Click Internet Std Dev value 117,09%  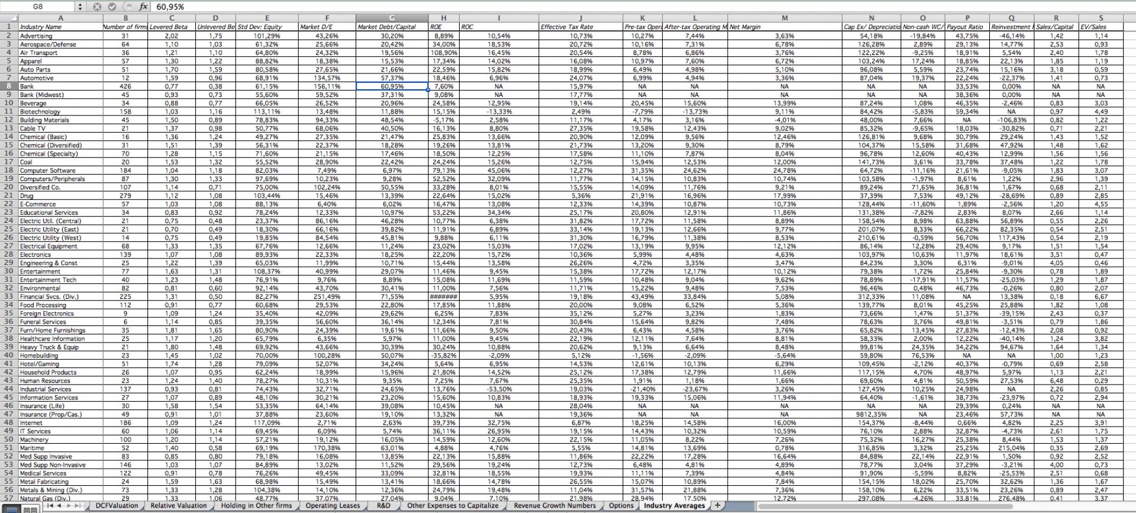(x=267, y=422)
